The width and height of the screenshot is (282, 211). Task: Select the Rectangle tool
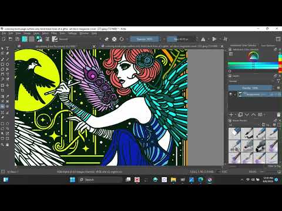tap(2, 64)
